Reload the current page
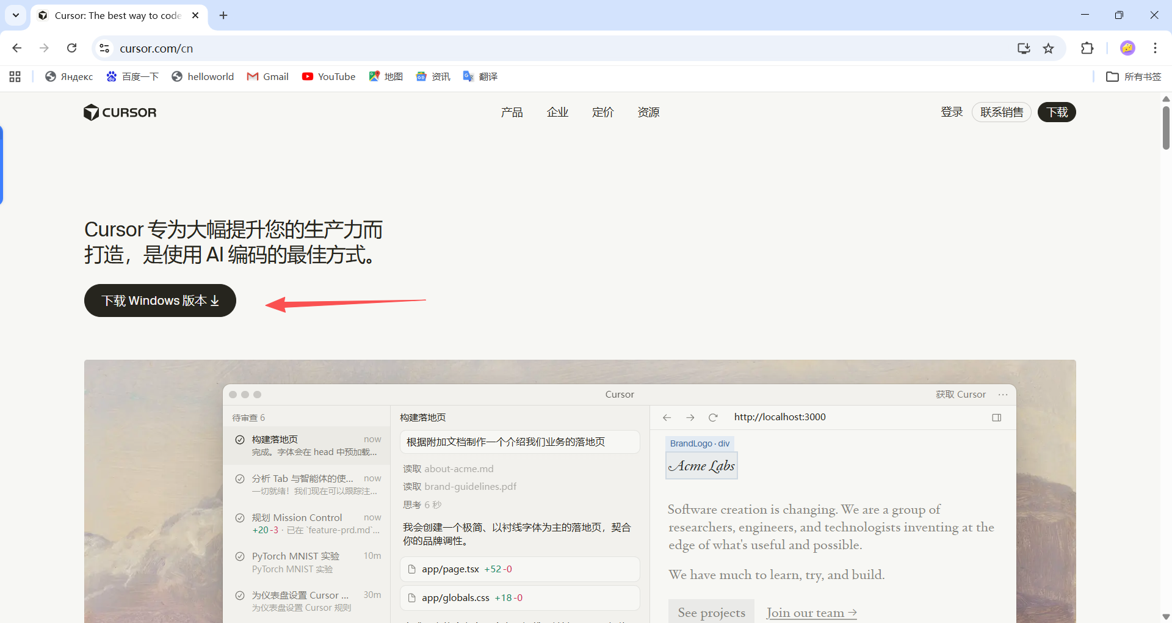Screen dimensions: 1172x623 (72, 48)
